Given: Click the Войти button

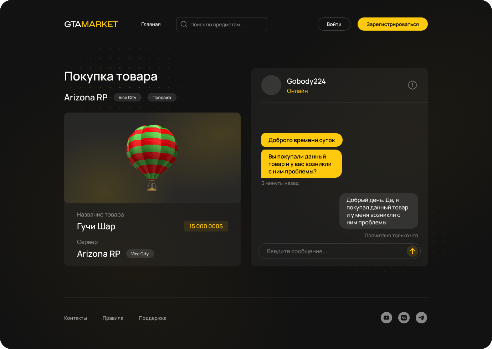Looking at the screenshot, I should (334, 24).
